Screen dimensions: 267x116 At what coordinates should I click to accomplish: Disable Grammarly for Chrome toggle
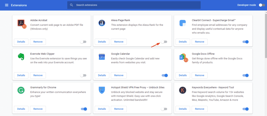(x=84, y=109)
